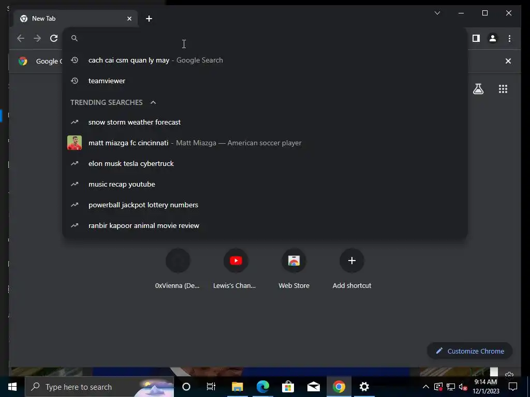
Task: Choose 'music recap youtube' suggestion
Action: pos(265,185)
